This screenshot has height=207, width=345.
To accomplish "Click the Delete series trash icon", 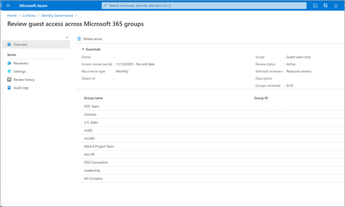I will point(79,39).
